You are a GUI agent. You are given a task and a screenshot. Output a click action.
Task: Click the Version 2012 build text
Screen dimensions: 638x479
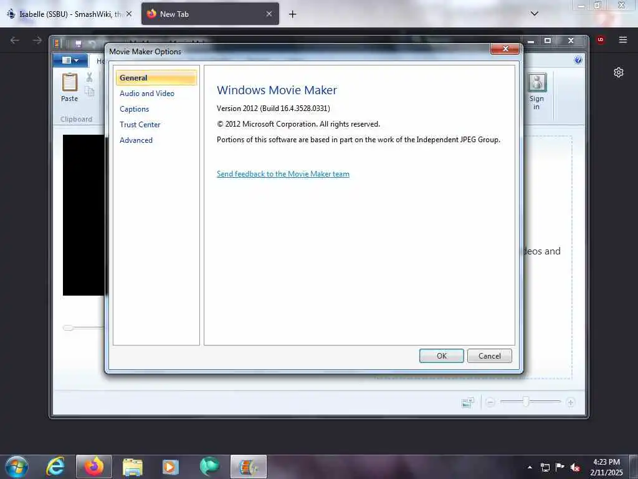tap(273, 109)
